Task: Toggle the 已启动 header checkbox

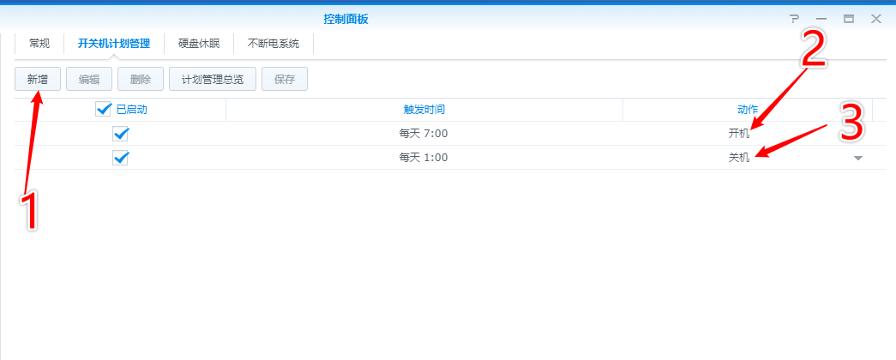Action: point(104,109)
